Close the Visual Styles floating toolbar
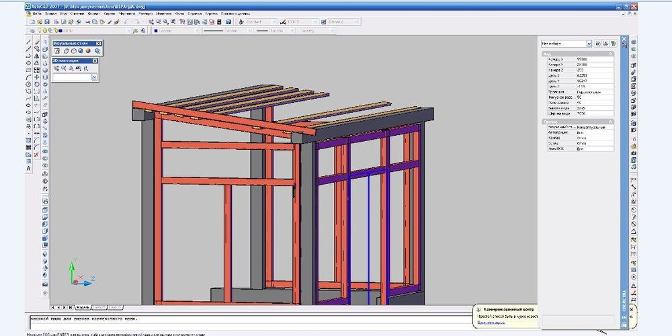 [x=98, y=42]
